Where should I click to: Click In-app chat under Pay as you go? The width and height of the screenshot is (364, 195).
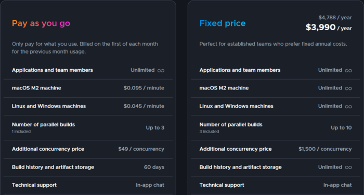[x=150, y=185]
